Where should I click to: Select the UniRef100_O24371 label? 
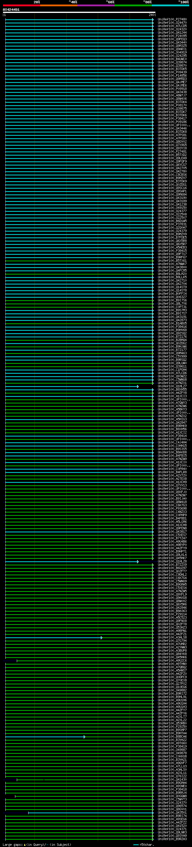[172, 830]
